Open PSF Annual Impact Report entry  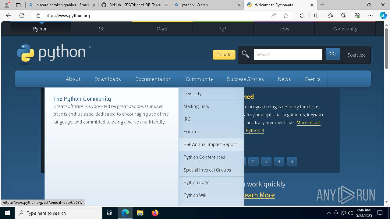(211, 144)
